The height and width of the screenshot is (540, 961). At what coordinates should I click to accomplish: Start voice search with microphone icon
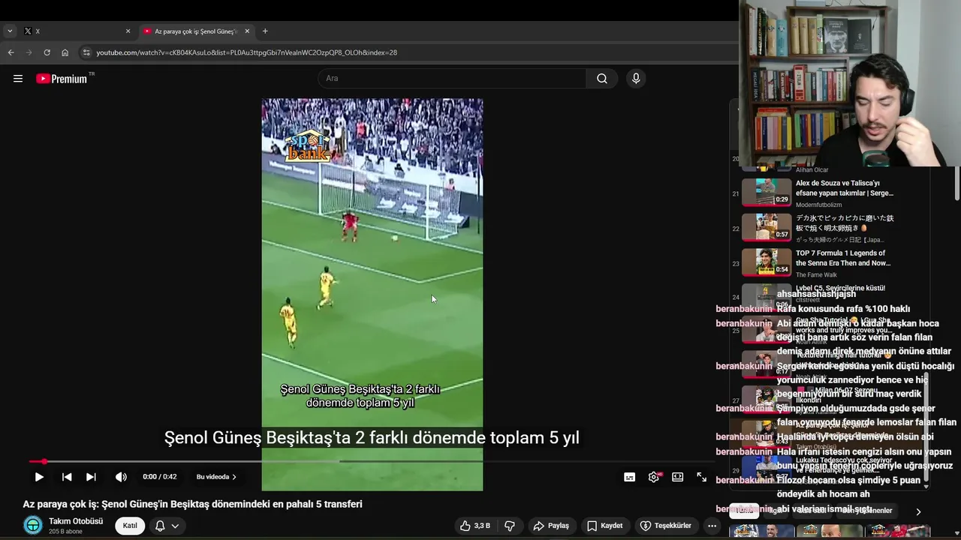(x=636, y=79)
